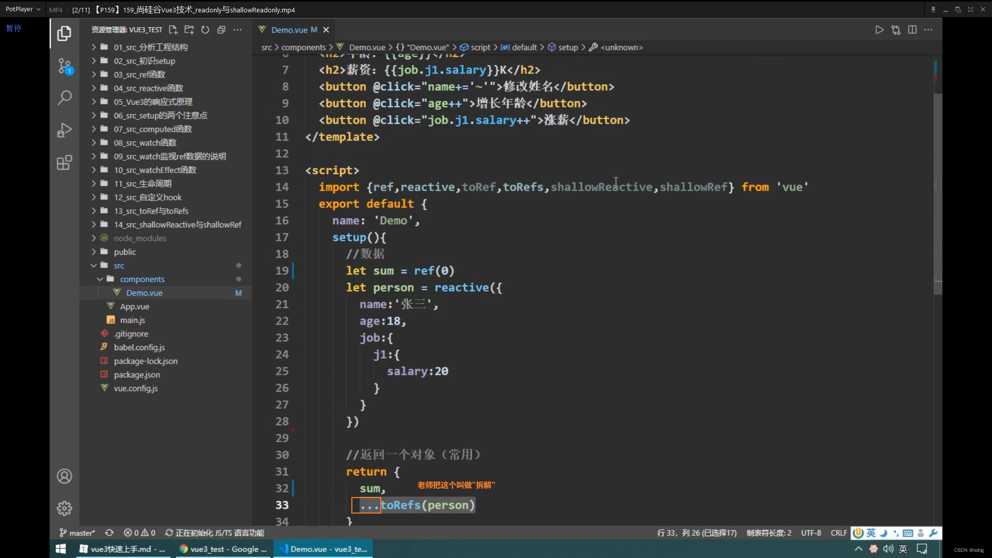Open the Explorer view in activity bar
992x558 pixels.
click(64, 34)
